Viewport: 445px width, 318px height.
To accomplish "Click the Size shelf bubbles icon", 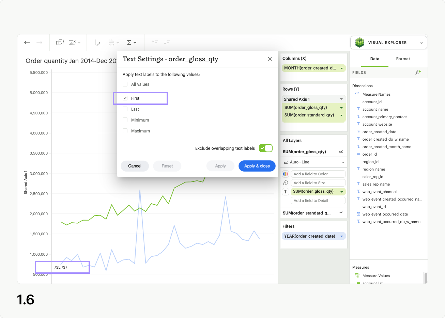I will tap(285, 182).
